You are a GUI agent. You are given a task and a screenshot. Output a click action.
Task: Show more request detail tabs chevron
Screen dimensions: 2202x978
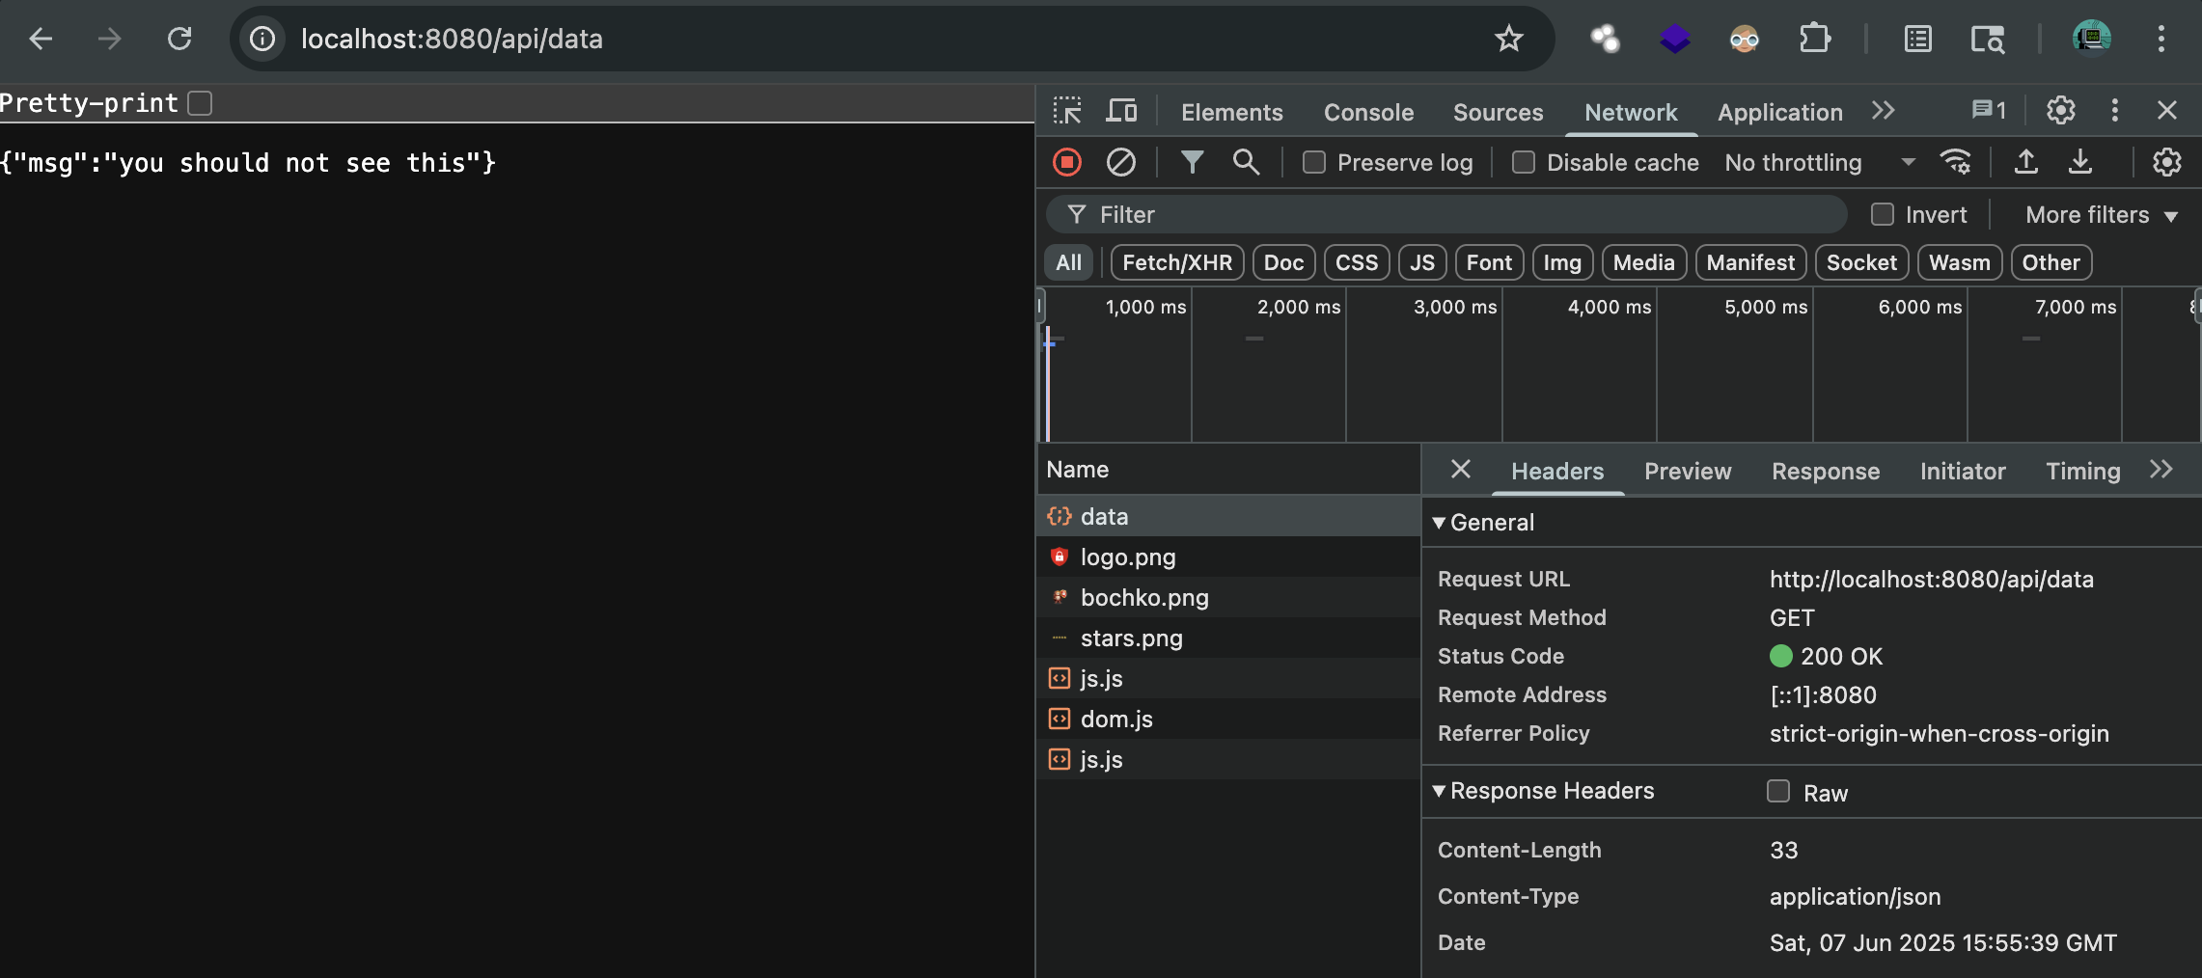tap(2161, 470)
